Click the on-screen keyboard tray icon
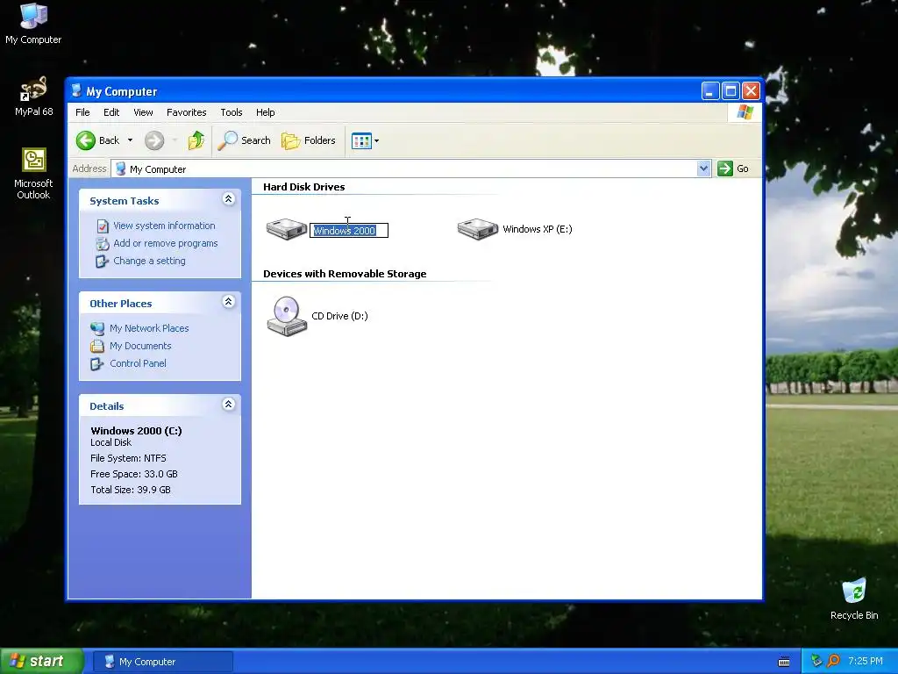This screenshot has width=898, height=674. [784, 662]
